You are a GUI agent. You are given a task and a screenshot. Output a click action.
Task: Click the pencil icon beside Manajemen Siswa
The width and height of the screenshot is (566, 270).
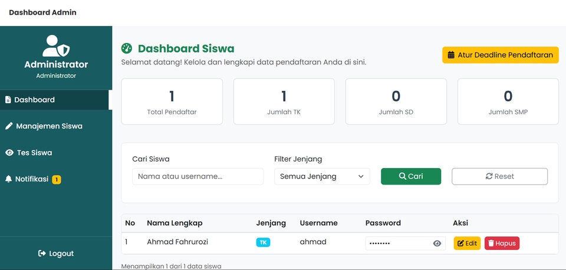coord(9,126)
